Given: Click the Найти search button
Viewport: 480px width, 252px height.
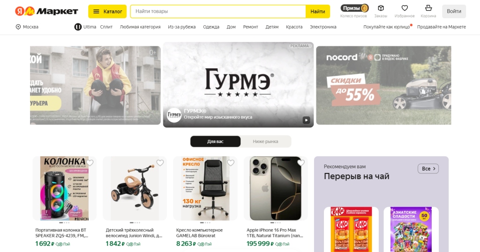Looking at the screenshot, I should pyautogui.click(x=318, y=11).
